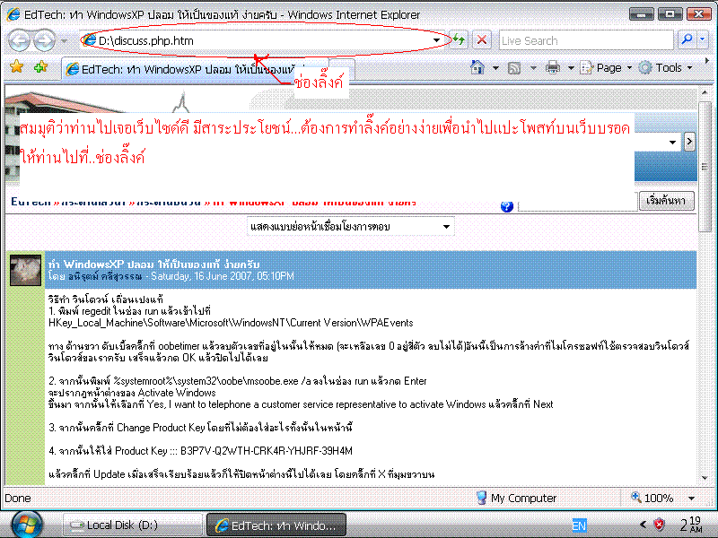Click the red security shield tray icon
Viewport: 718px width, 538px height.
point(659,524)
